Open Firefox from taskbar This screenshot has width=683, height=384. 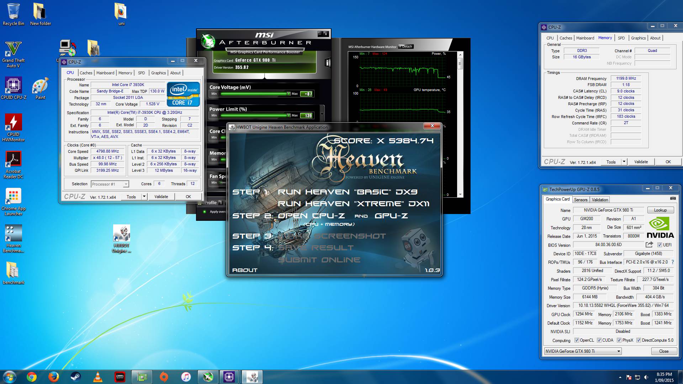[x=53, y=377]
